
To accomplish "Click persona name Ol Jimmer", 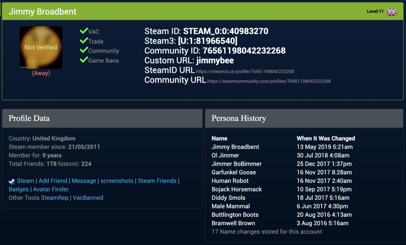I will pos(225,155).
